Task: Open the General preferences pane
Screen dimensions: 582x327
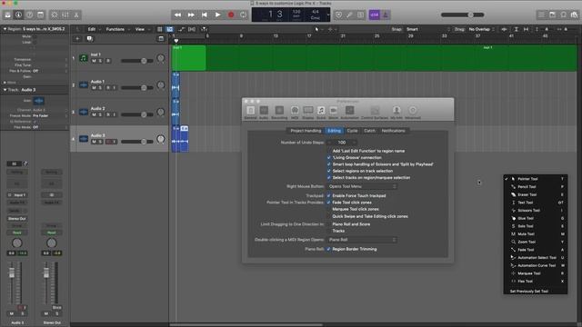Action: (x=251, y=112)
